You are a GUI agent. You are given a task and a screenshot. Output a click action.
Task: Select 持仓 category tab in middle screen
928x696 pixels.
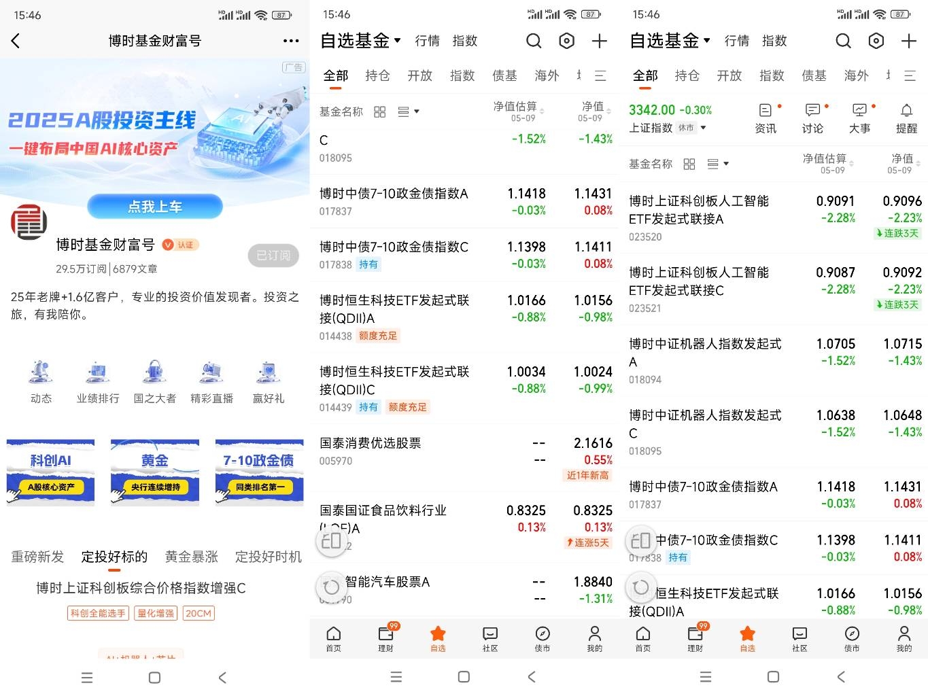tap(377, 75)
